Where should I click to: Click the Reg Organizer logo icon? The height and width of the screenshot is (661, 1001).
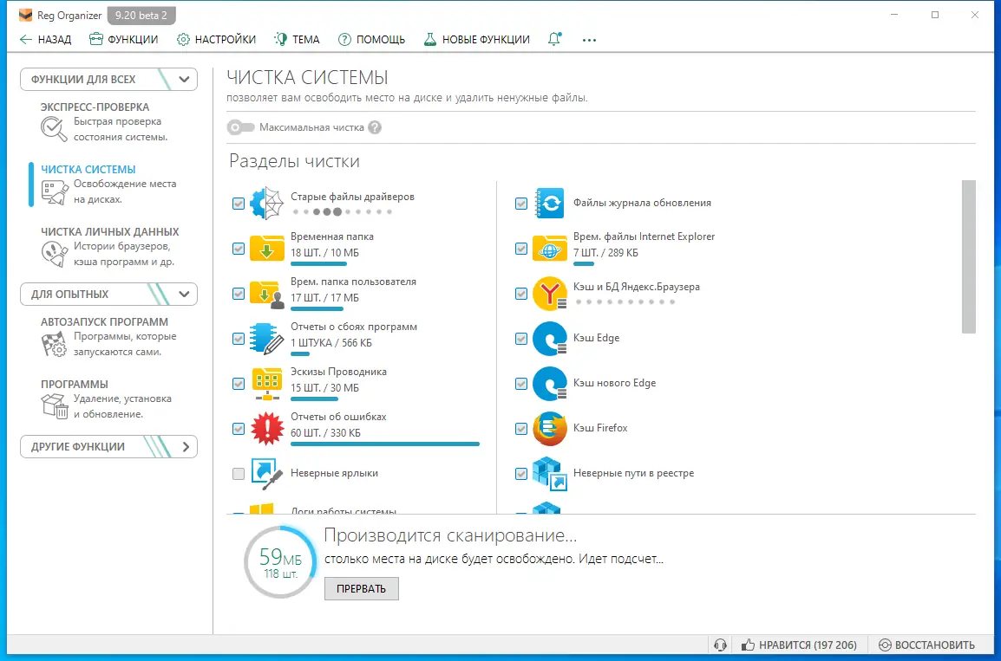(x=25, y=15)
